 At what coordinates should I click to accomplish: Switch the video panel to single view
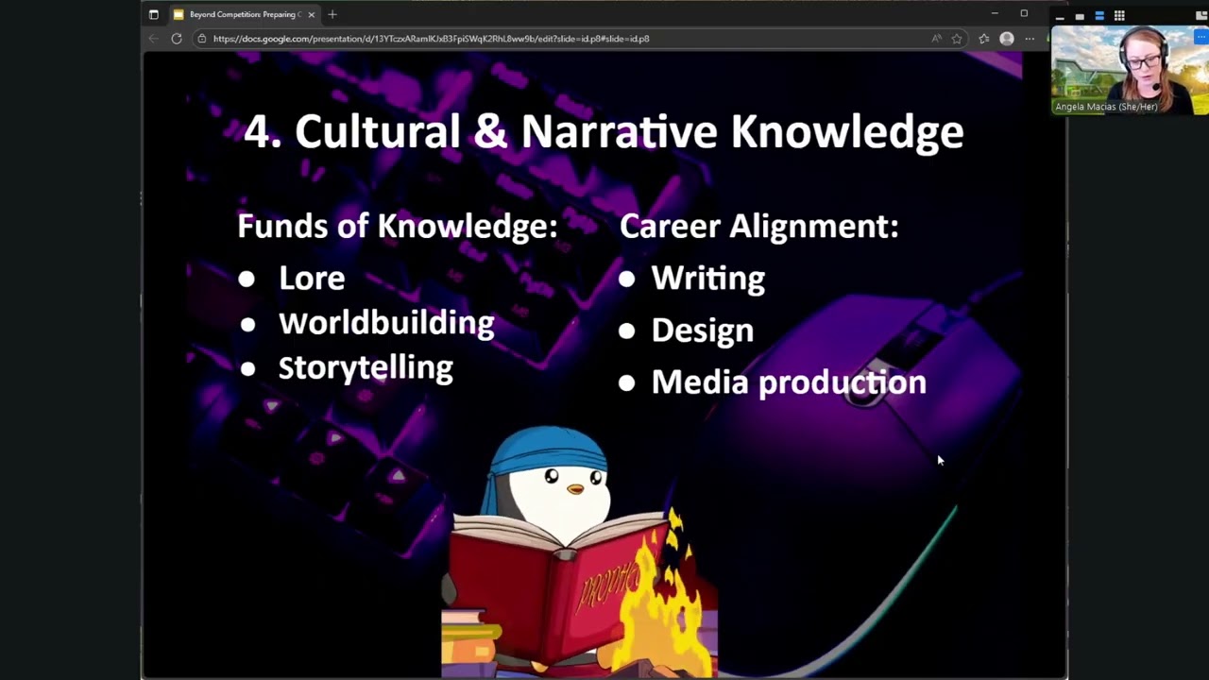(1080, 16)
